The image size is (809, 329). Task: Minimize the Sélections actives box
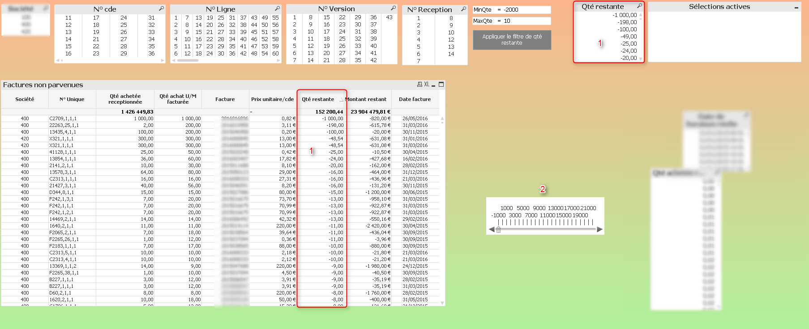(796, 7)
